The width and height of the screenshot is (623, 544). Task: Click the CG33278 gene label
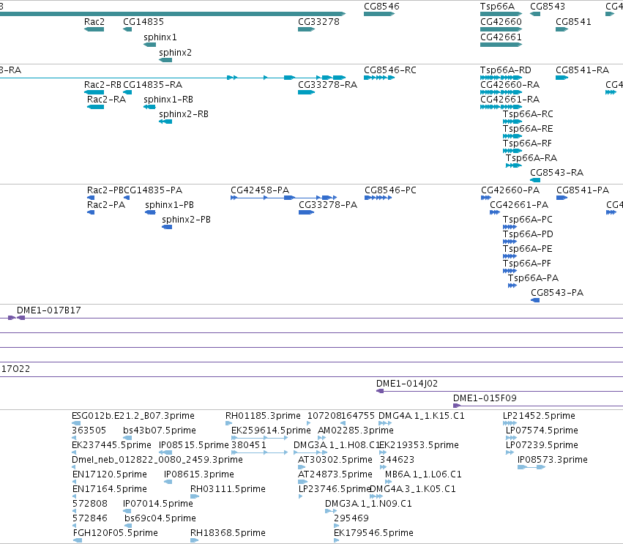click(x=318, y=22)
